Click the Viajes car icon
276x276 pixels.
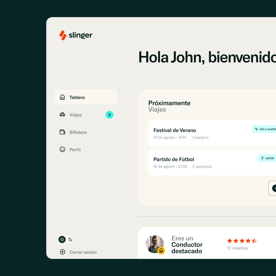coord(62,115)
